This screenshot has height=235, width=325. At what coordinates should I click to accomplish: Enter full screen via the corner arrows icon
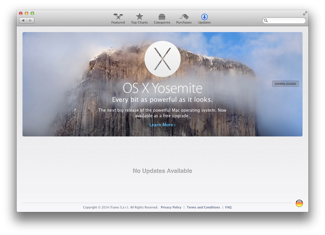[x=305, y=14]
